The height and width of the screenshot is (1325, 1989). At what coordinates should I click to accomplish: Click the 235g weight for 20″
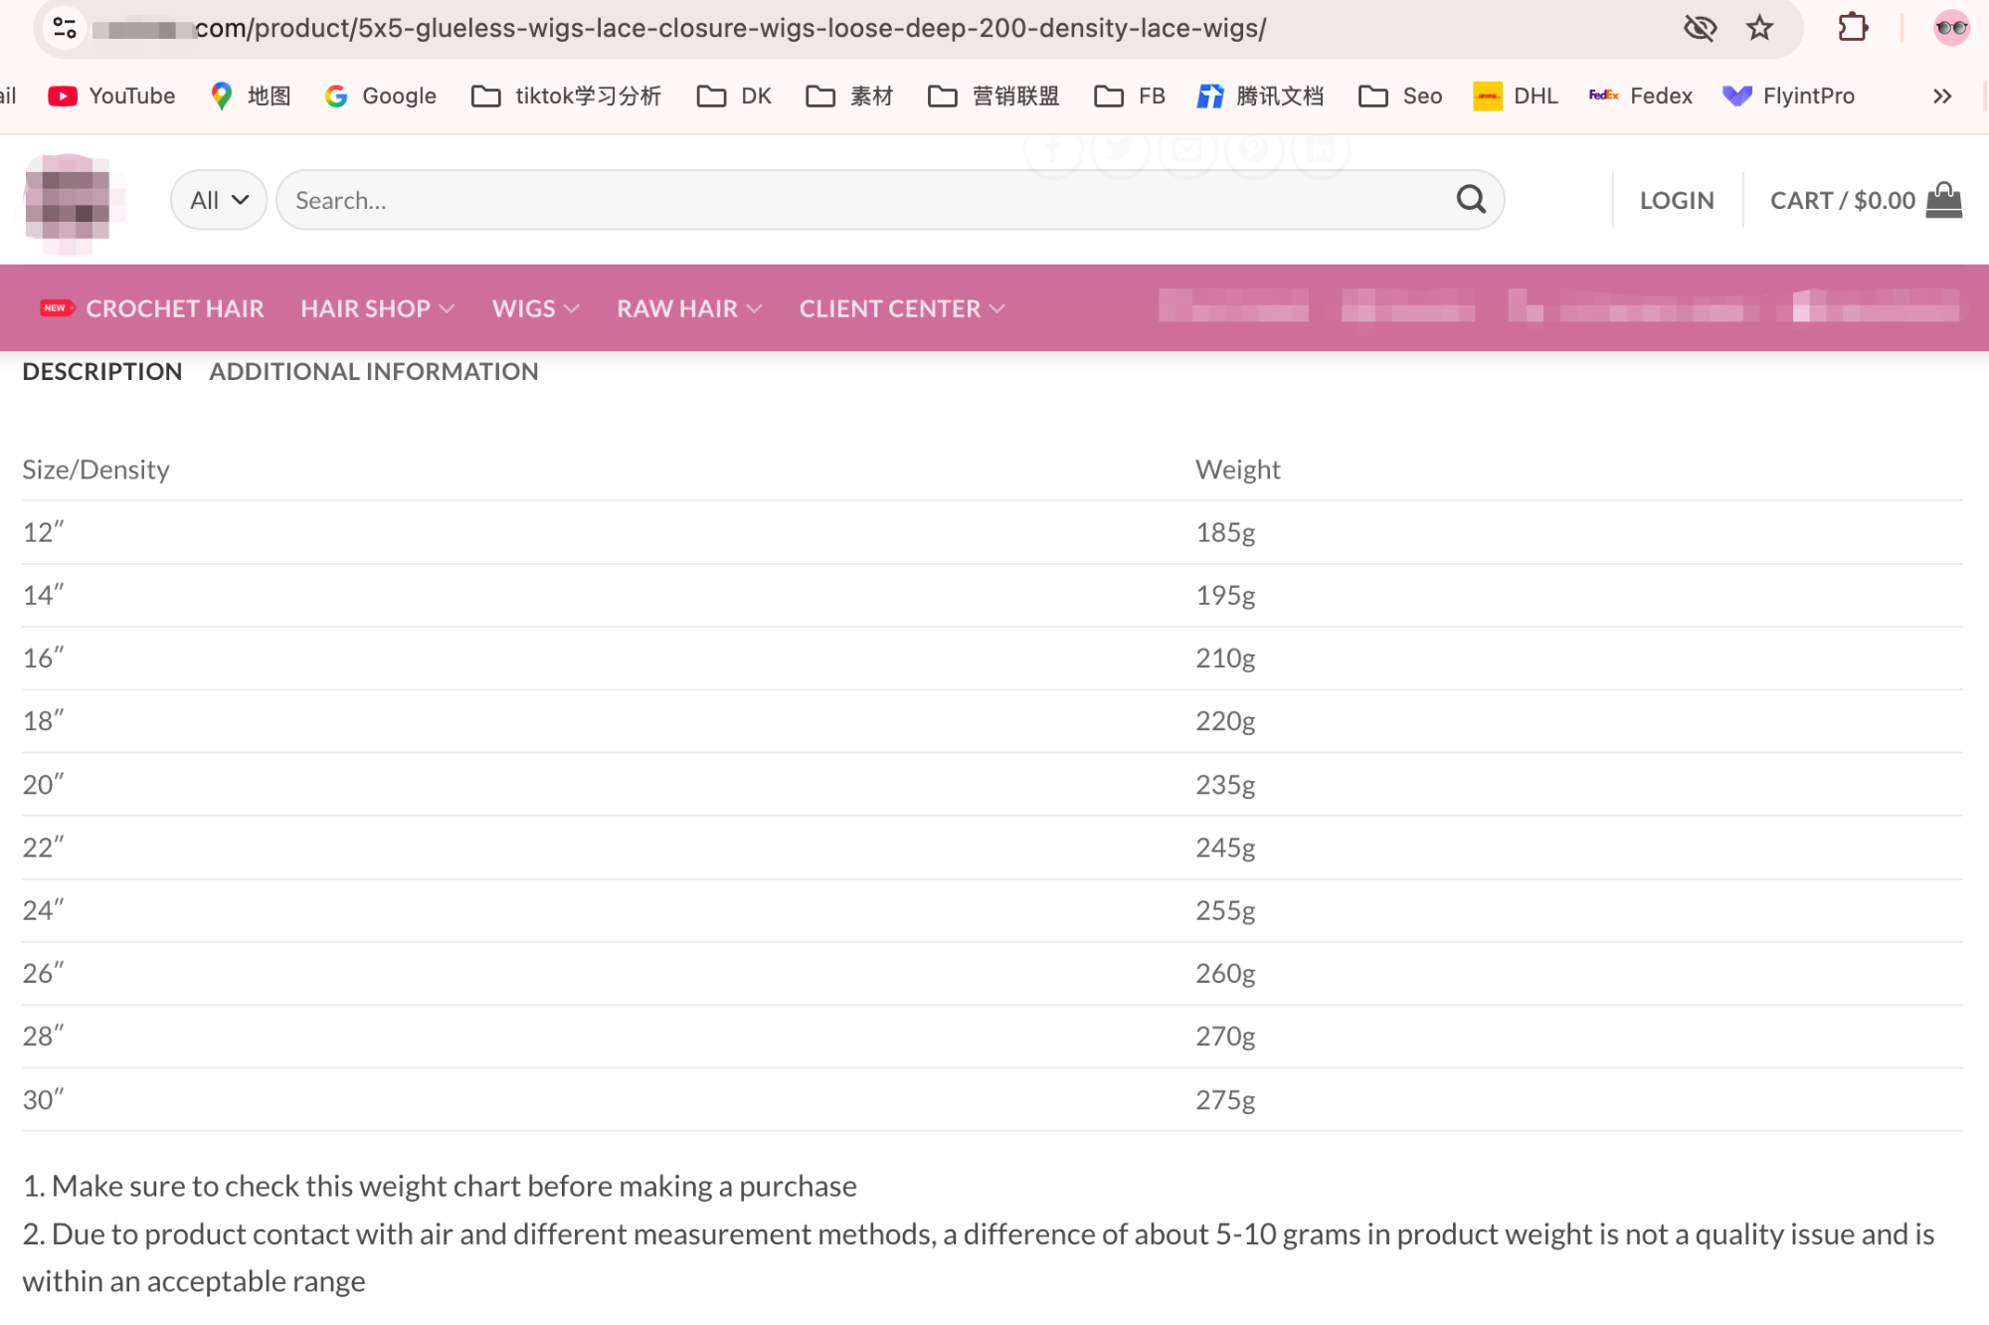pyautogui.click(x=1225, y=785)
